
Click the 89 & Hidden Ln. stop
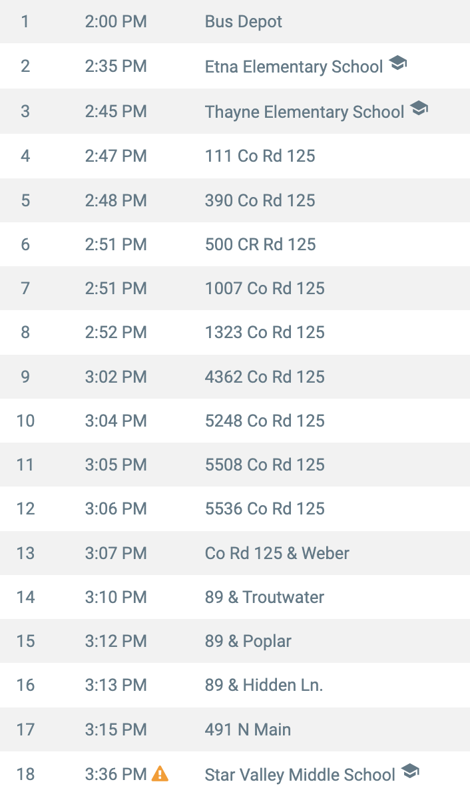[264, 685]
